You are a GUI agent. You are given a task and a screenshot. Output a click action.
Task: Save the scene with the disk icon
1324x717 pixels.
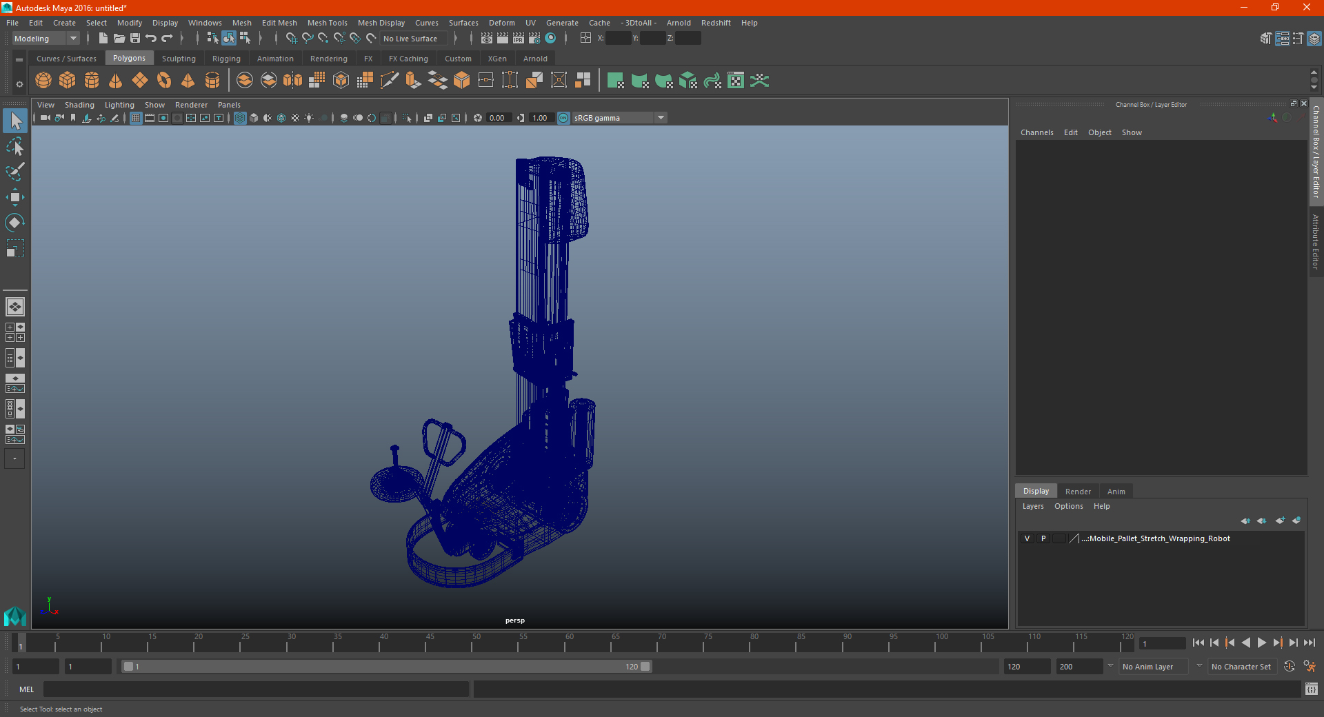[x=135, y=39]
